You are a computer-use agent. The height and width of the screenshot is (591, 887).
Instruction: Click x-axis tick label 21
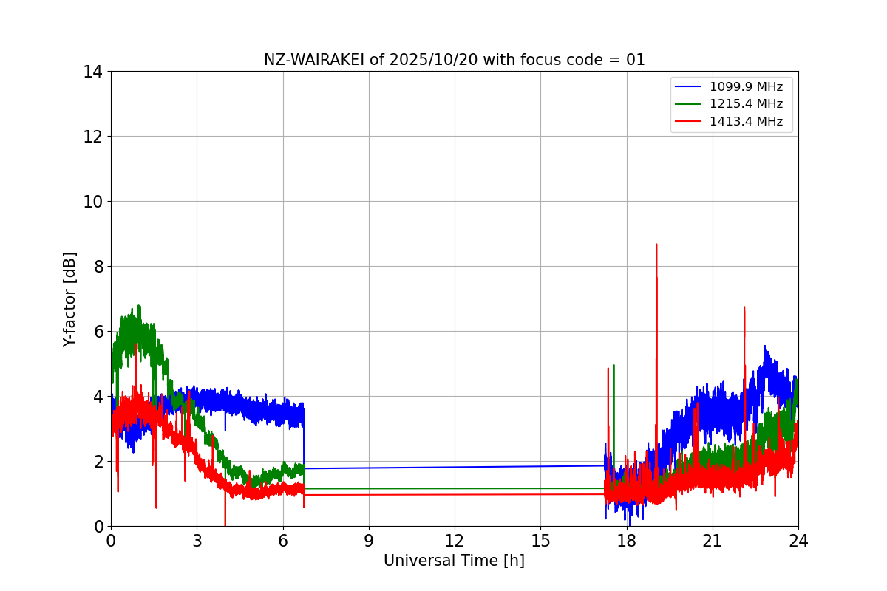click(713, 541)
